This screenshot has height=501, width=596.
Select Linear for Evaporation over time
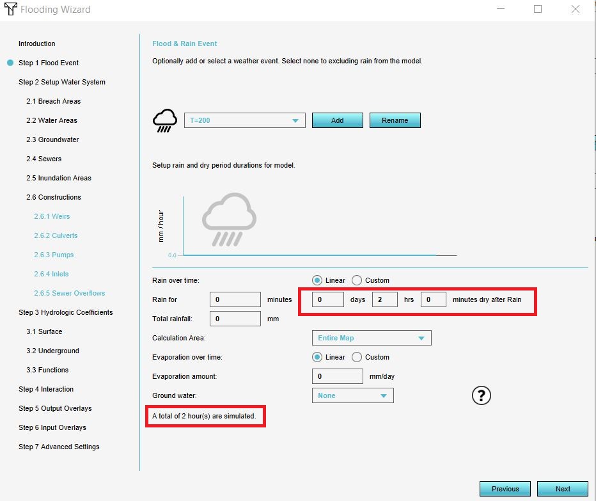(x=317, y=357)
